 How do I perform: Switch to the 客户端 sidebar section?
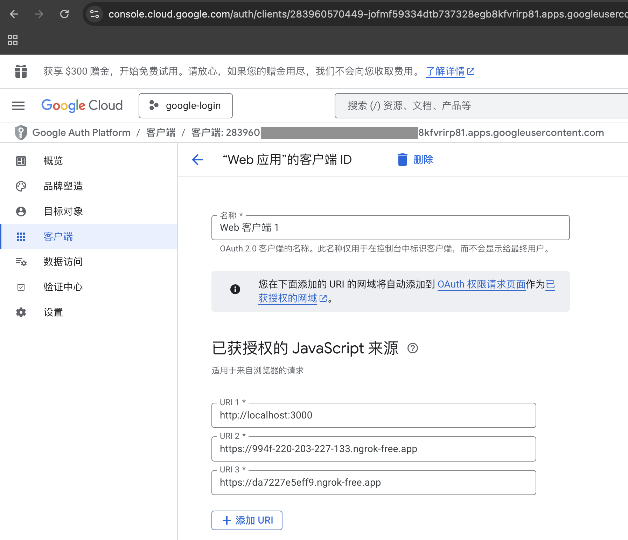coord(58,236)
